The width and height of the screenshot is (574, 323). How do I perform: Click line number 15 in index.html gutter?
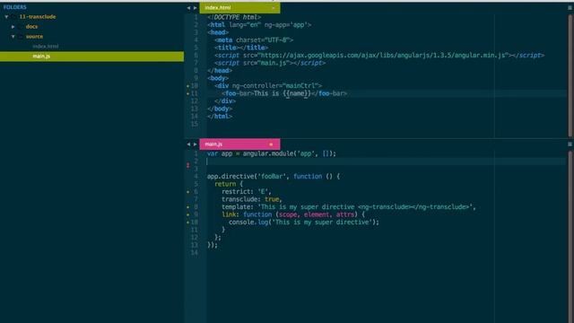click(195, 124)
